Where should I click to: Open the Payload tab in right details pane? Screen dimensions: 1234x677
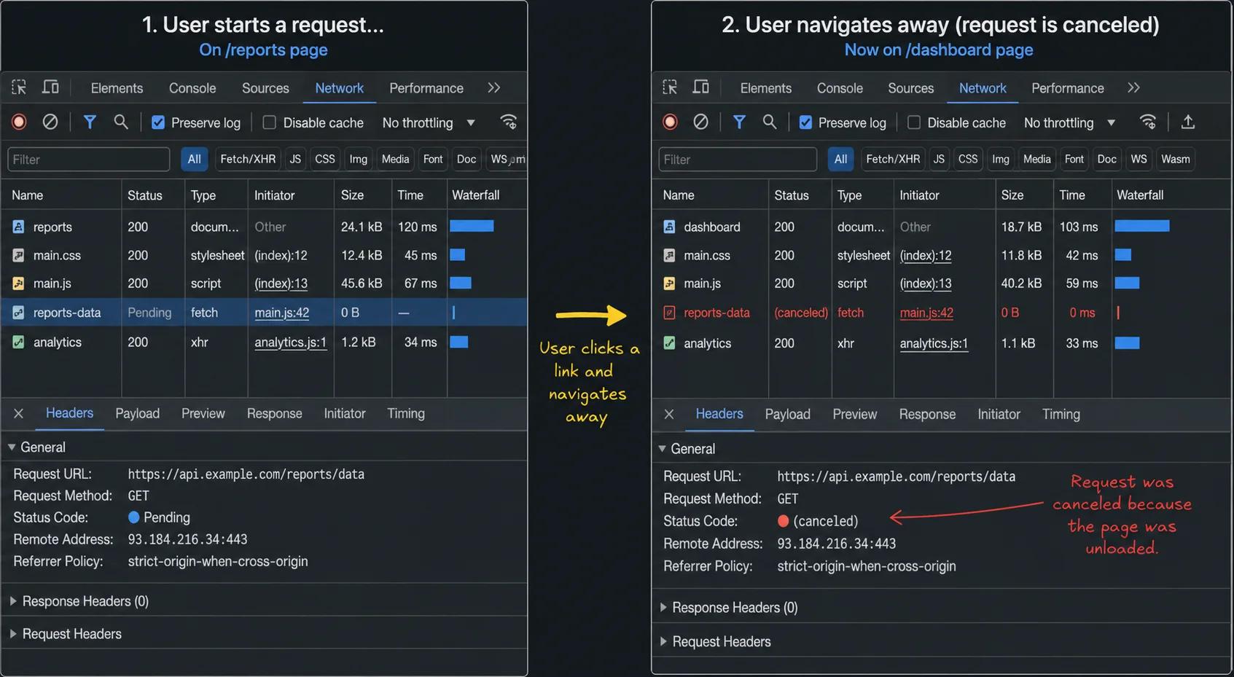click(x=788, y=415)
